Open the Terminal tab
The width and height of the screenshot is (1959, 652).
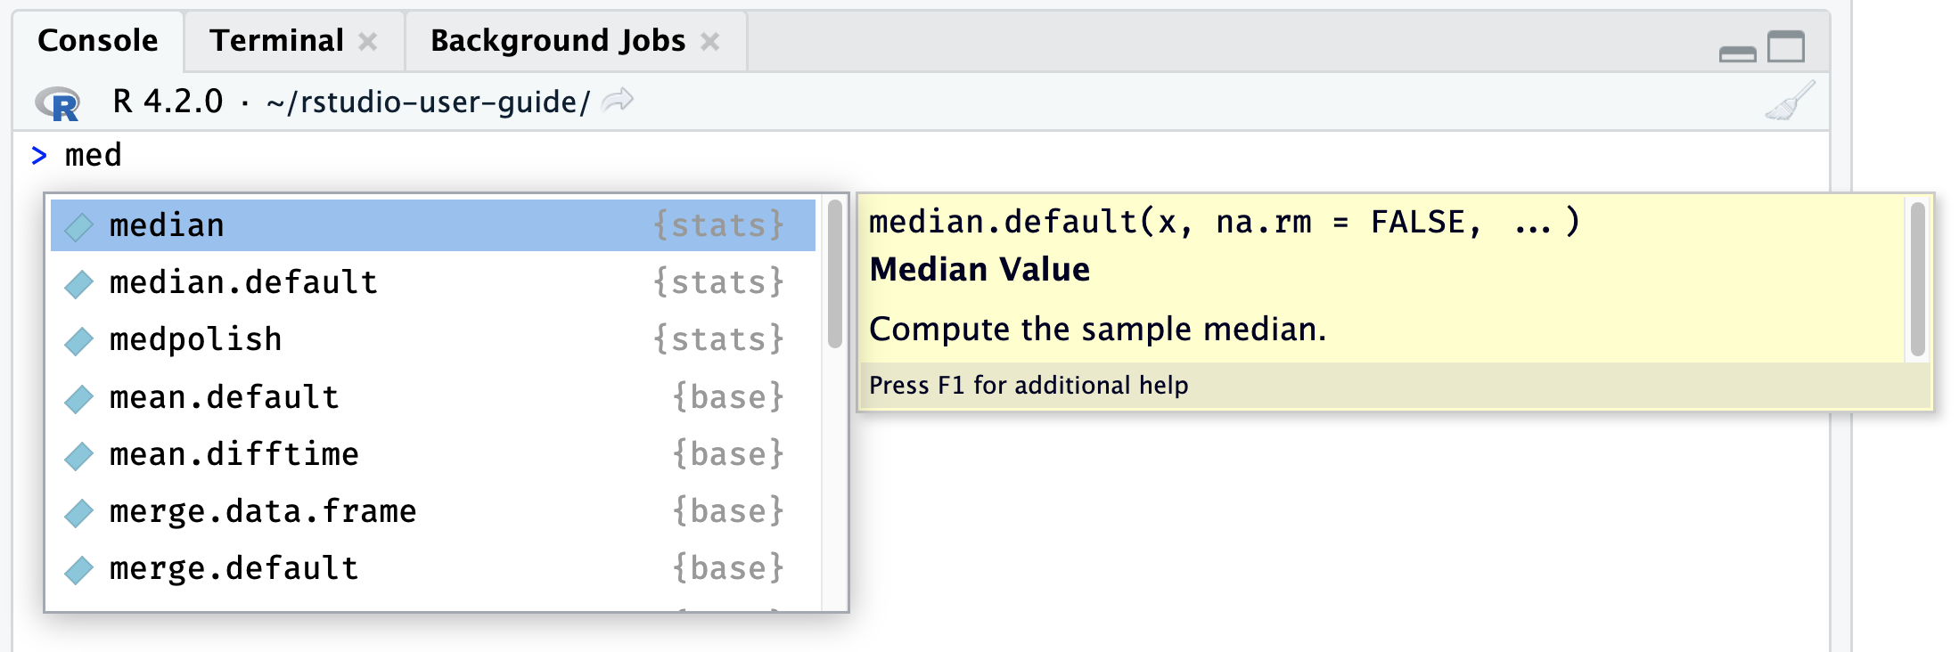[x=276, y=41]
